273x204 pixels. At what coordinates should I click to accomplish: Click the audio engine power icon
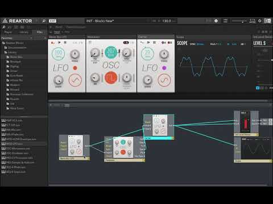pos(260,21)
